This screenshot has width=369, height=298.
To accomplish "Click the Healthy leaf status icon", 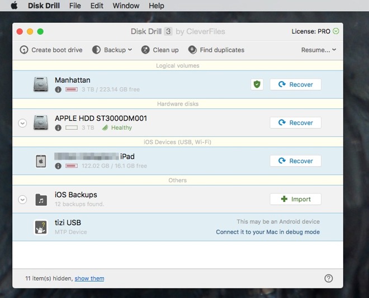I will pyautogui.click(x=105, y=127).
